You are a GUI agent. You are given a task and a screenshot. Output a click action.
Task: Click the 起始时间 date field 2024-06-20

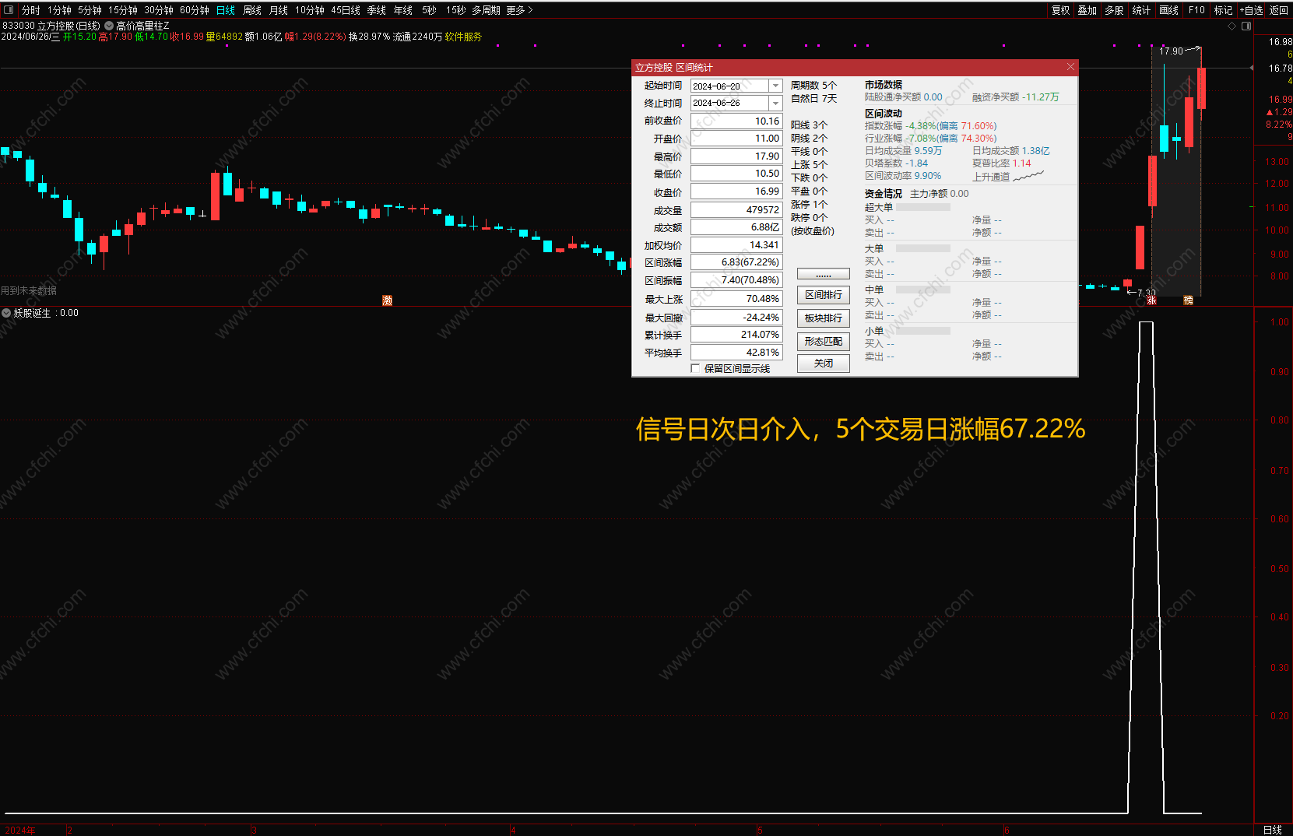coord(730,86)
